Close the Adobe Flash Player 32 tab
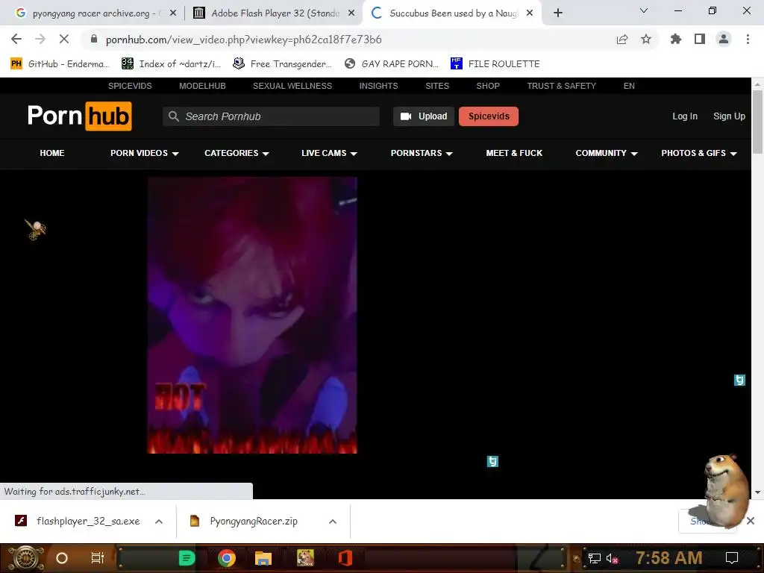The image size is (764, 573). 351,13
